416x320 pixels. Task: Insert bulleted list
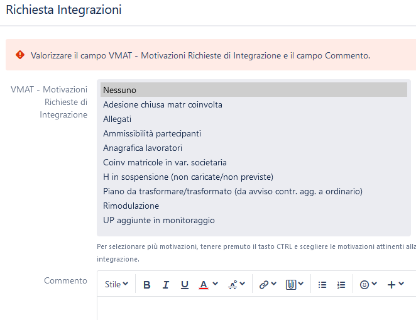click(322, 285)
